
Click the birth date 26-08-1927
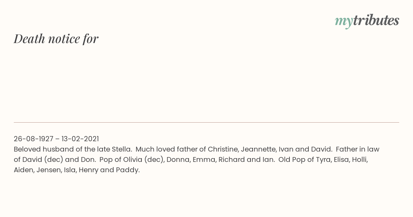pyautogui.click(x=33, y=139)
